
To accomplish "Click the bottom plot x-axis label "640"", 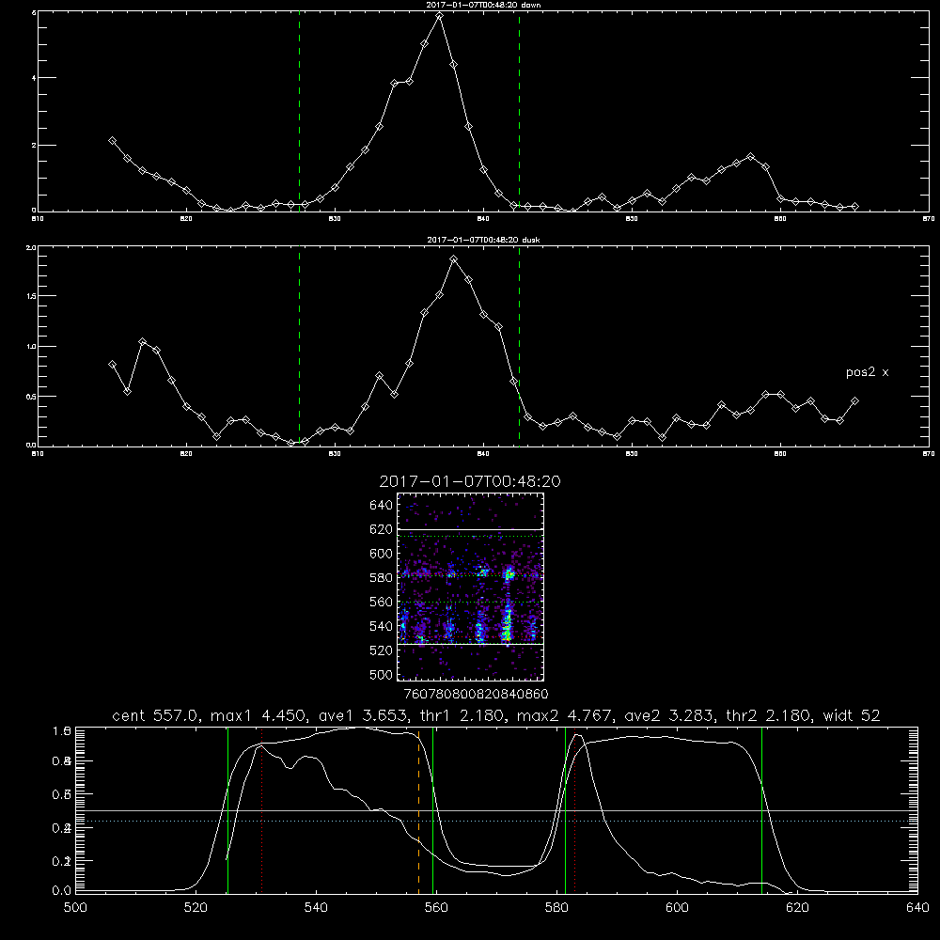I will coord(917,907).
